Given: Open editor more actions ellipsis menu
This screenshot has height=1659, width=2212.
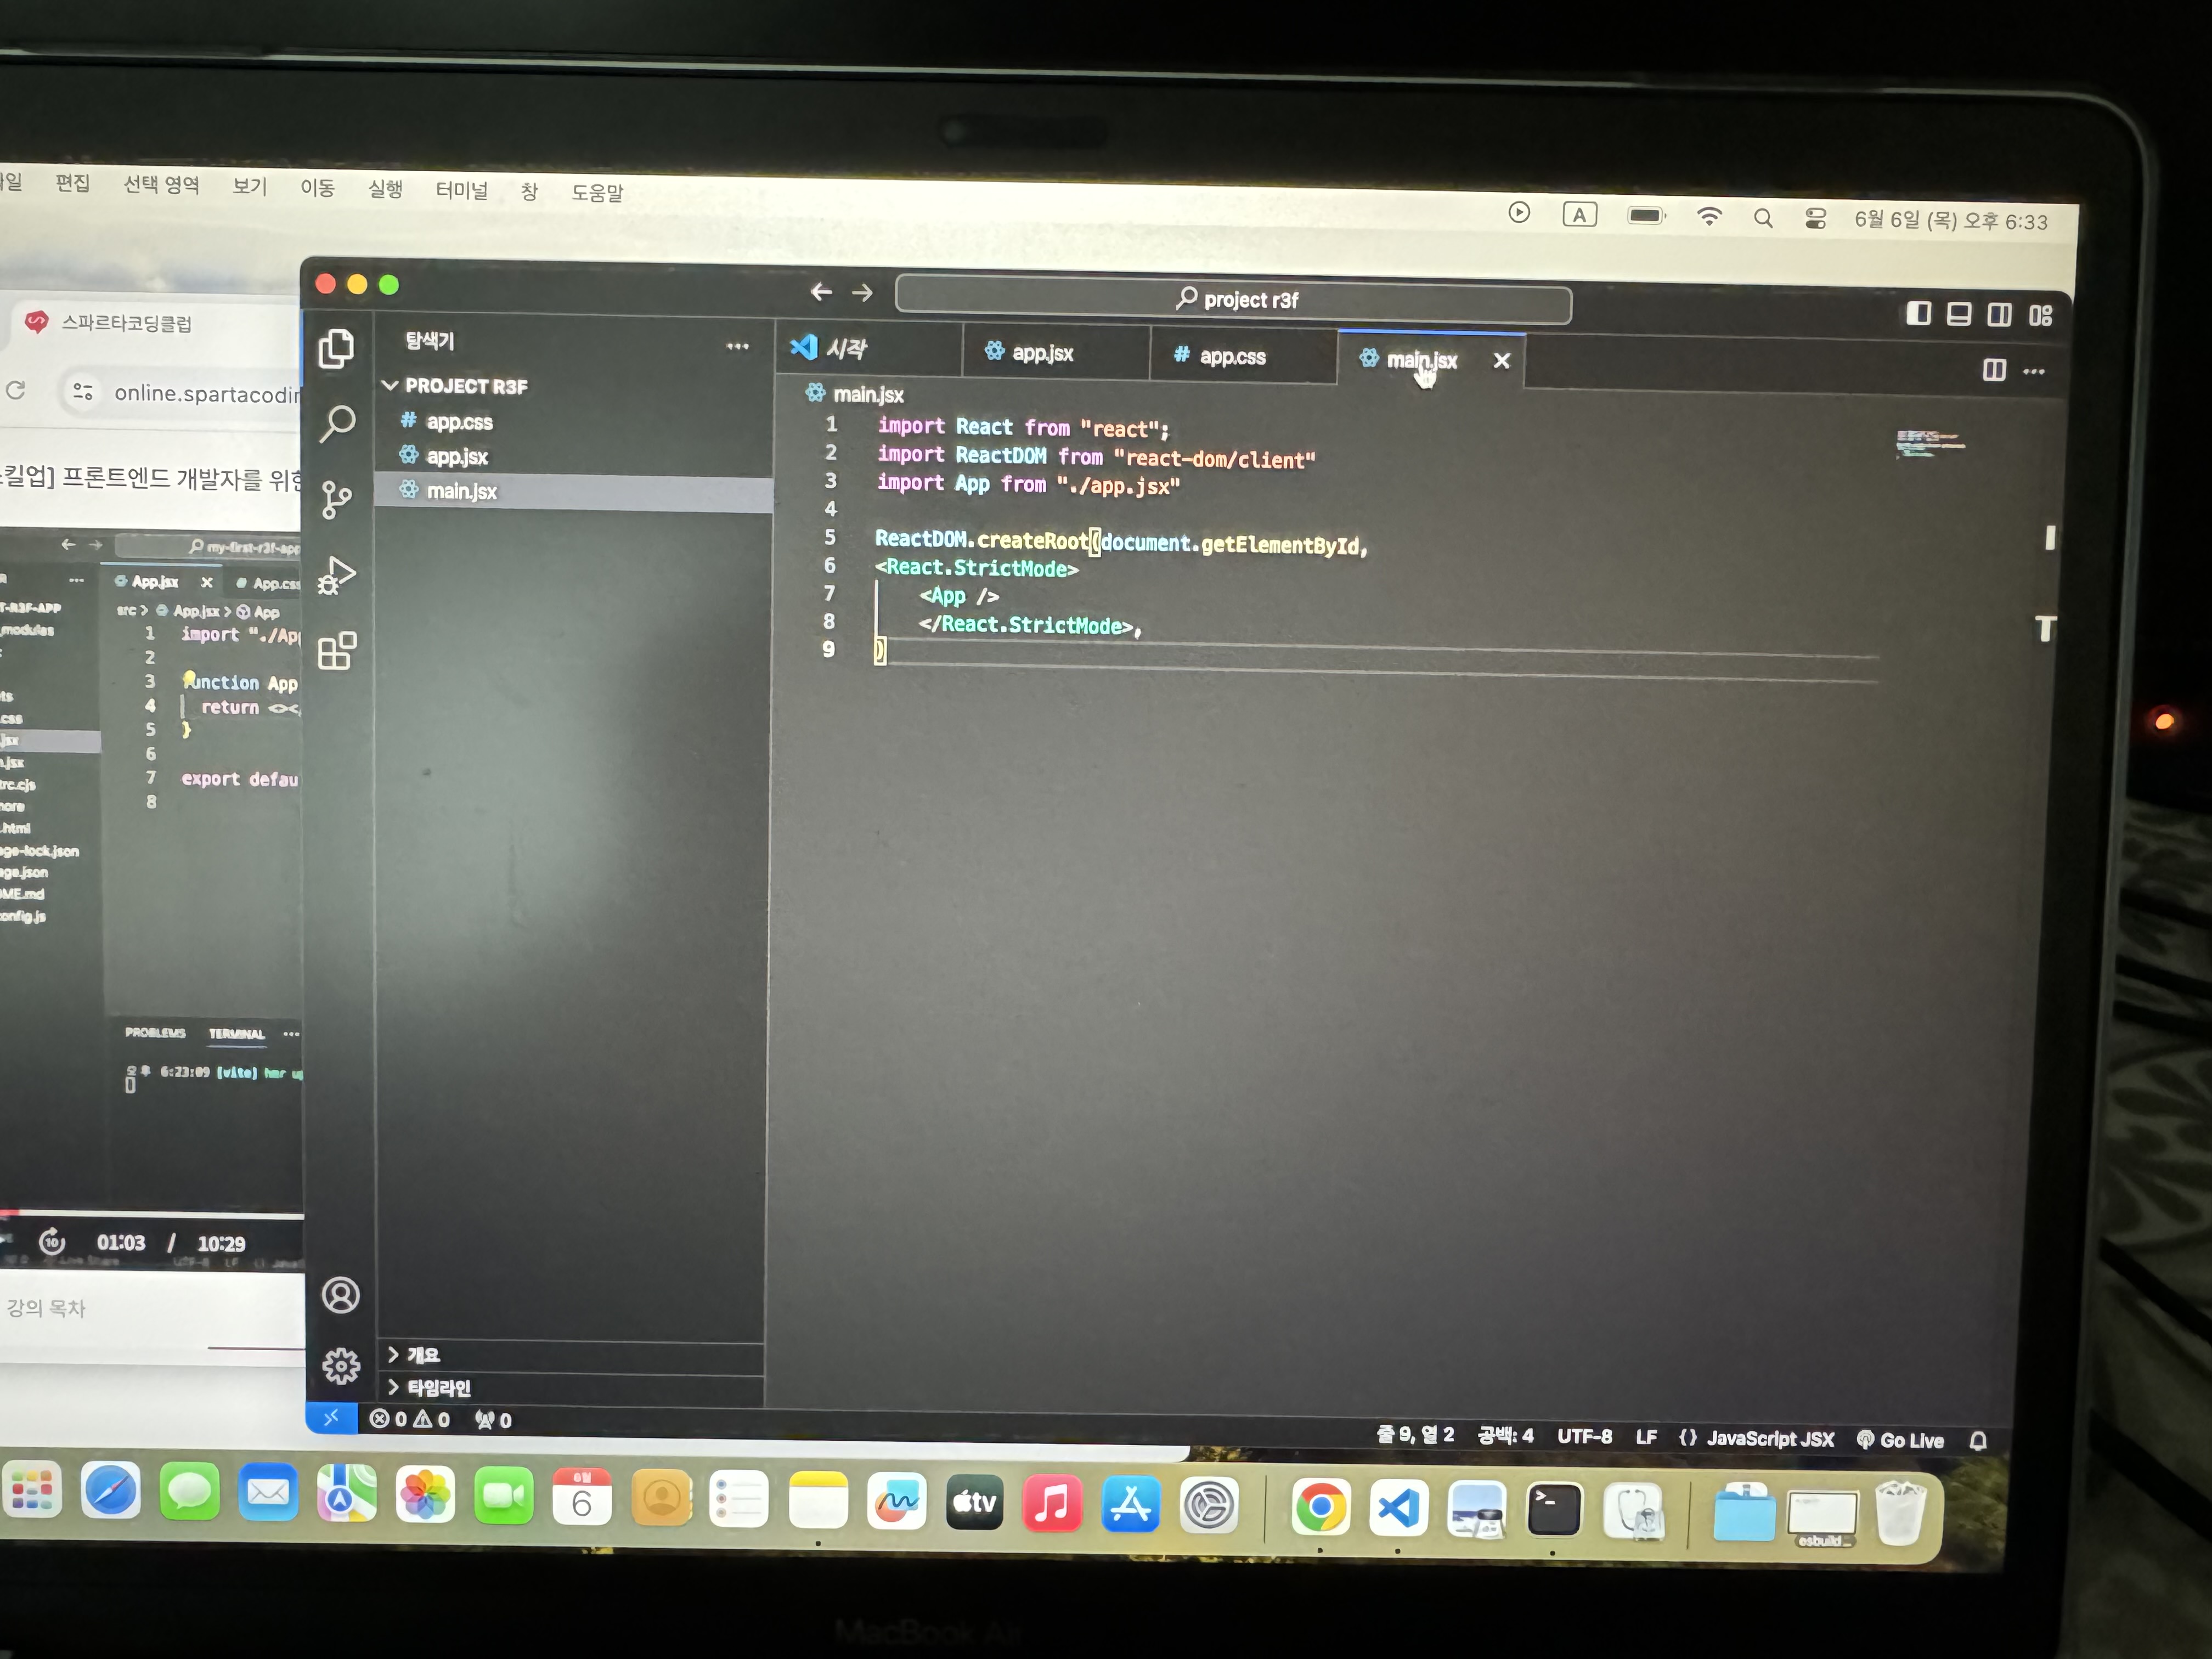Looking at the screenshot, I should click(x=2033, y=372).
